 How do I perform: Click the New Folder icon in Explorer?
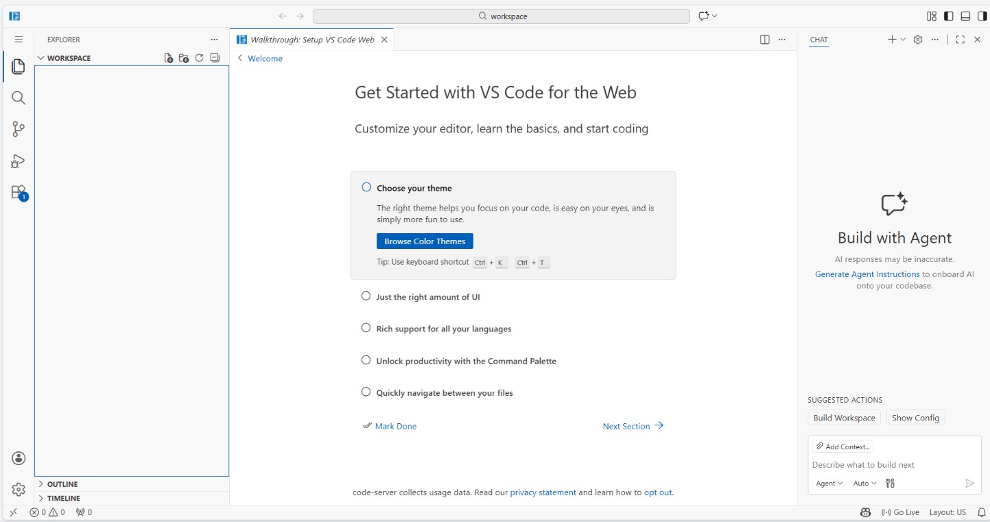(x=184, y=58)
